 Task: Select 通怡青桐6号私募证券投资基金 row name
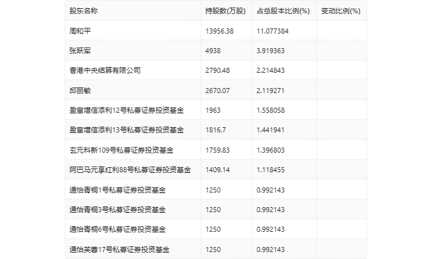point(118,229)
